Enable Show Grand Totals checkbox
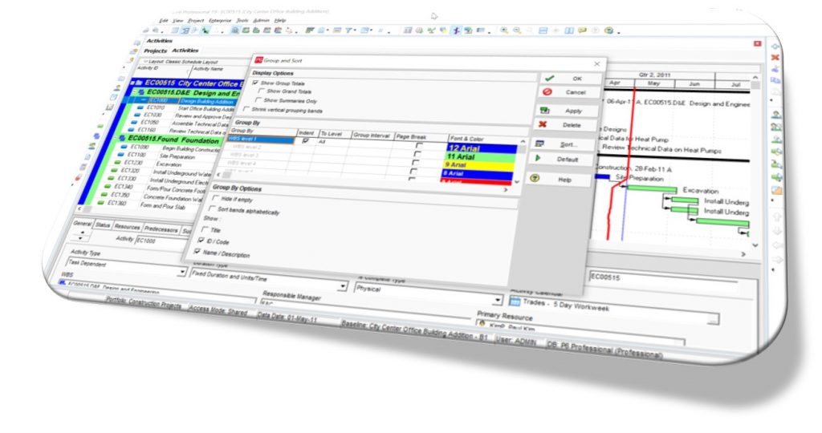Viewport: 822px width, 433px height. pos(261,91)
